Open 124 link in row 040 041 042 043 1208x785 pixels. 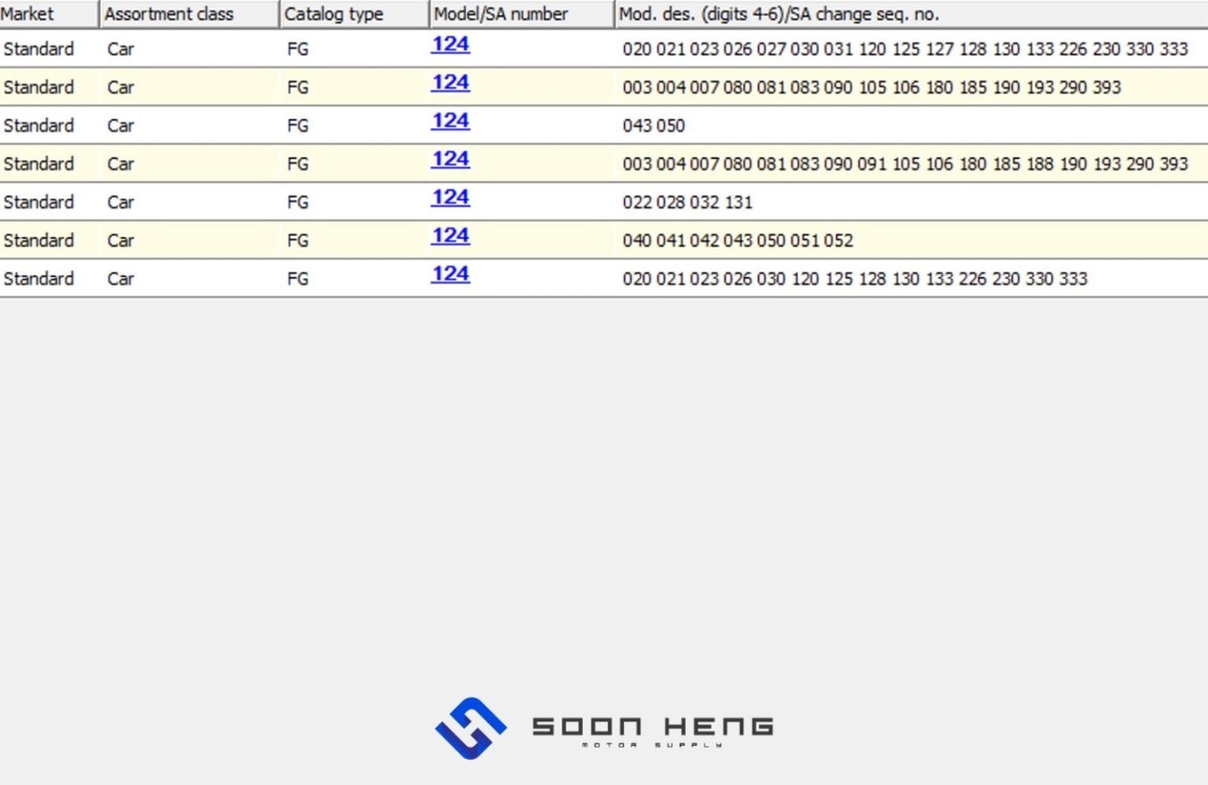coord(450,237)
